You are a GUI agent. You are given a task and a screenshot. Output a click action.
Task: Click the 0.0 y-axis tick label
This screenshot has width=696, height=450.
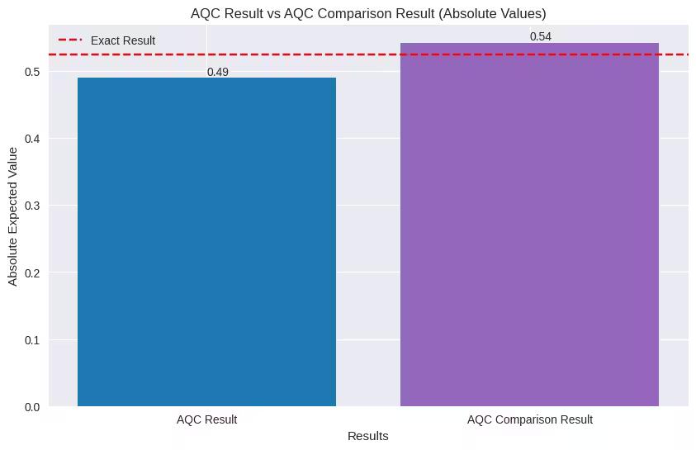point(33,407)
